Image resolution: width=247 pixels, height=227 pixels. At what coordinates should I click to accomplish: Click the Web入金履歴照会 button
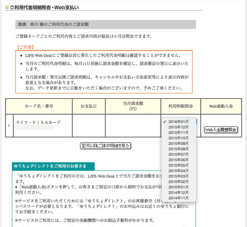point(221,130)
